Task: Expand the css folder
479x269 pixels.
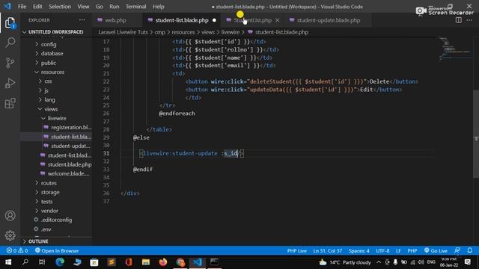Action: pos(48,81)
